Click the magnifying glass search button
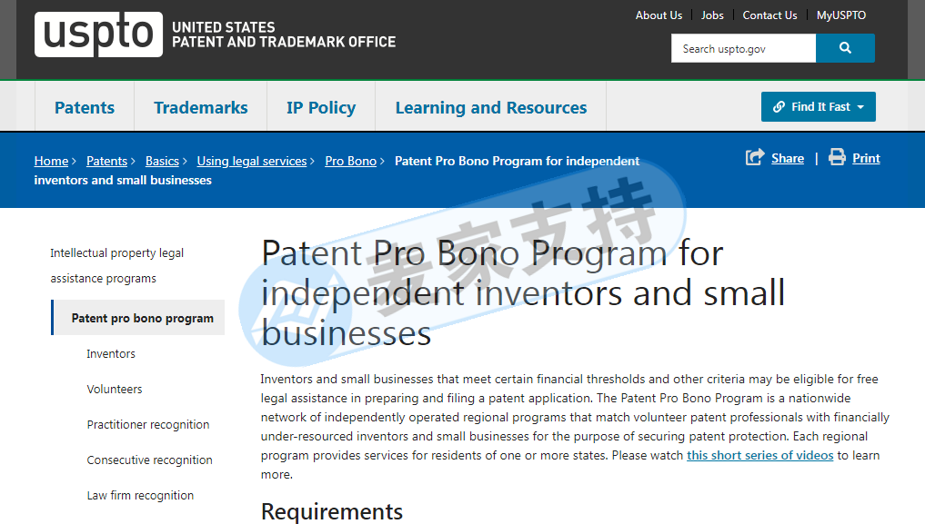Screen dimensions: 925x524 (845, 48)
